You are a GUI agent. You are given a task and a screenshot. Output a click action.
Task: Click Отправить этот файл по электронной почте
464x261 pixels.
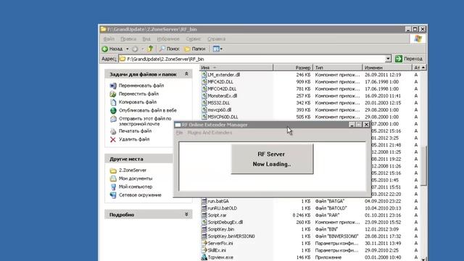coord(145,121)
